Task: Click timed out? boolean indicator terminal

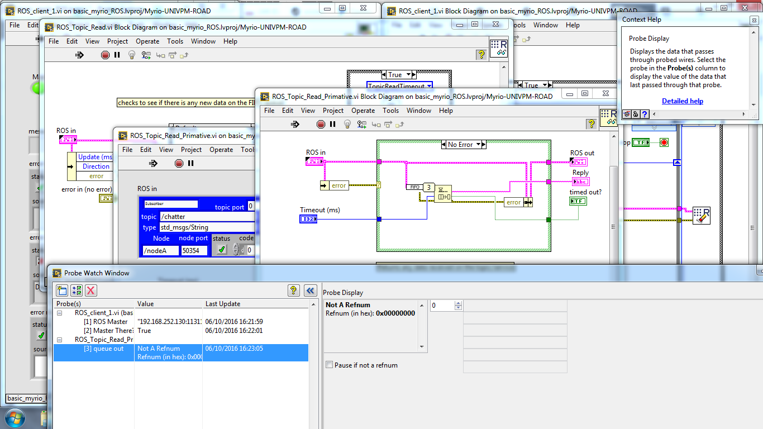Action: [x=578, y=201]
